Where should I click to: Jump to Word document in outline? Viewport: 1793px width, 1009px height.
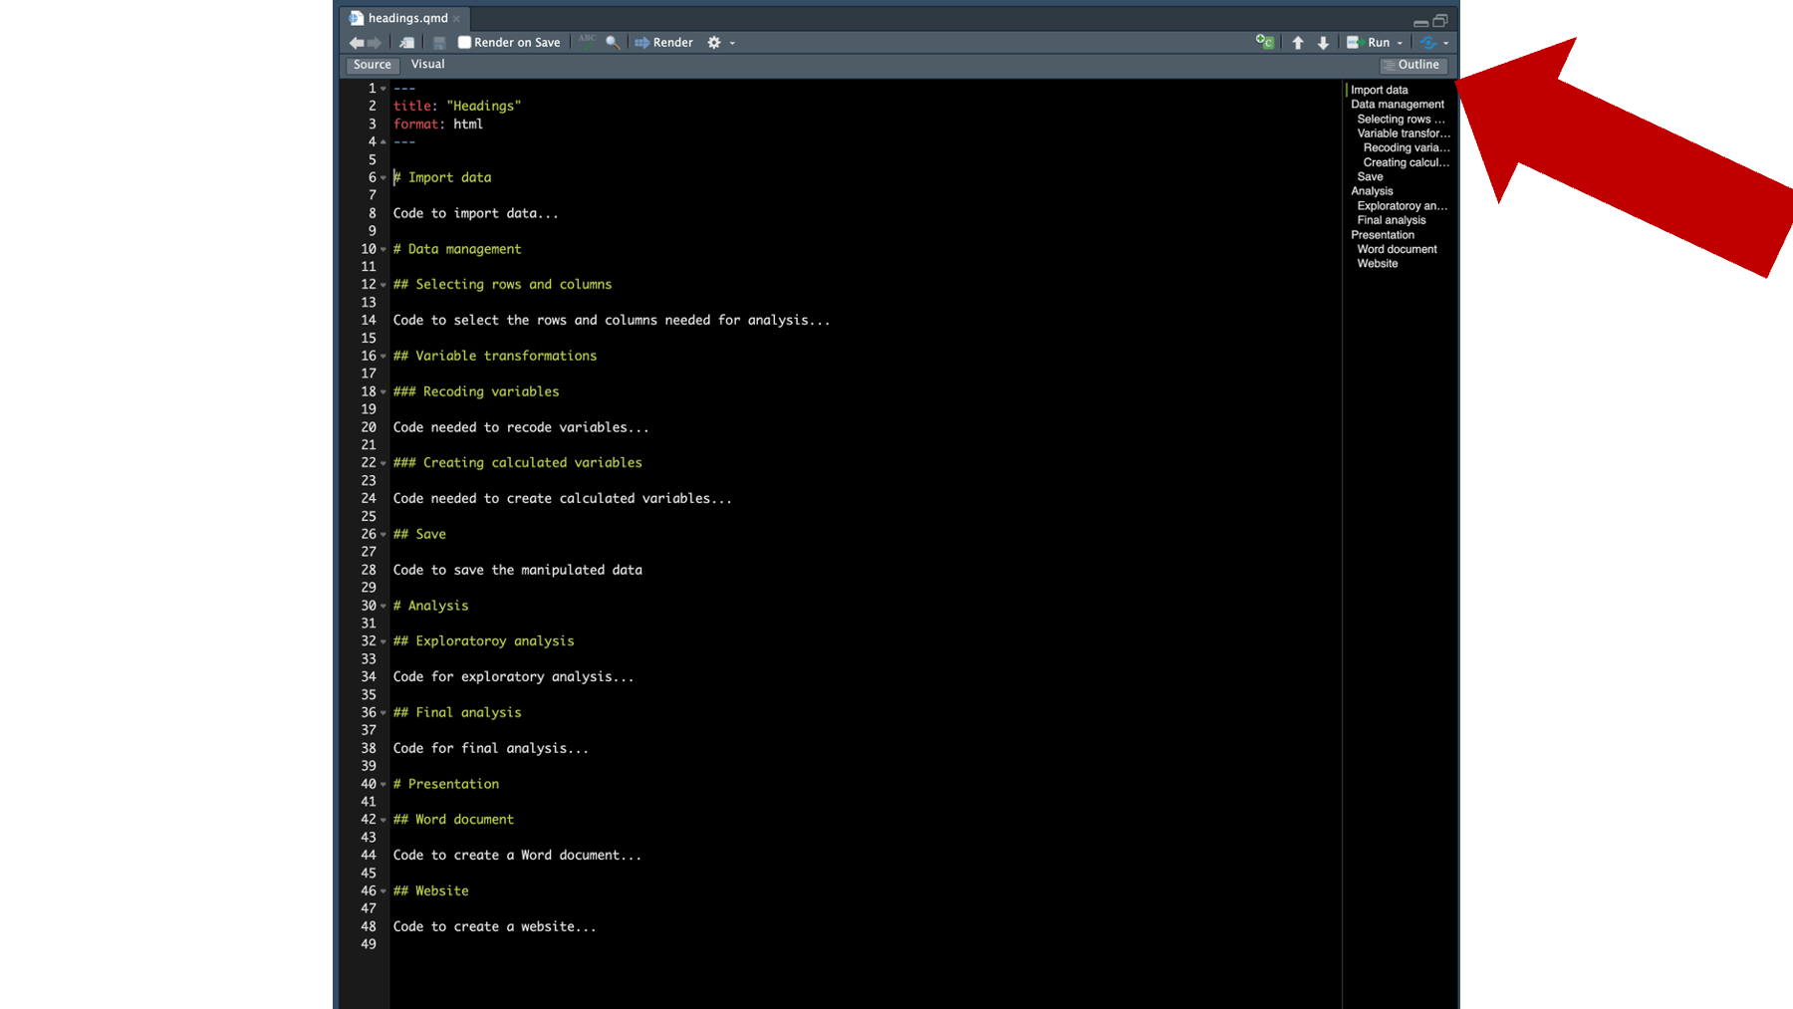1398,250
